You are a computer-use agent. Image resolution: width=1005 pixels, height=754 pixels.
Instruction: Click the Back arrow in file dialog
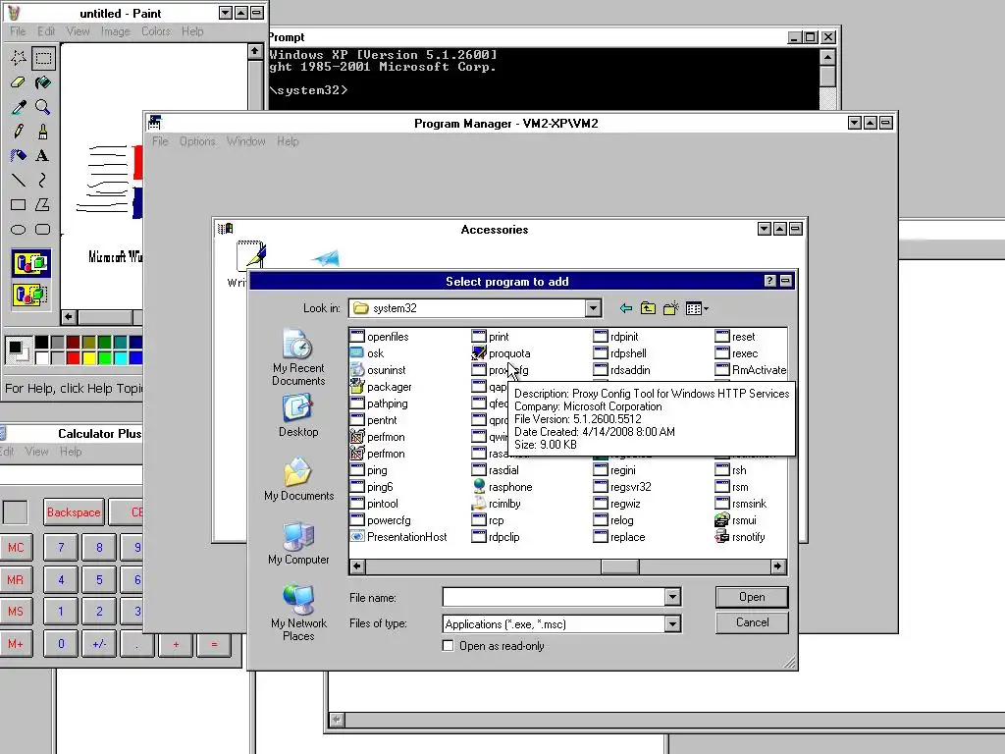[x=626, y=308]
